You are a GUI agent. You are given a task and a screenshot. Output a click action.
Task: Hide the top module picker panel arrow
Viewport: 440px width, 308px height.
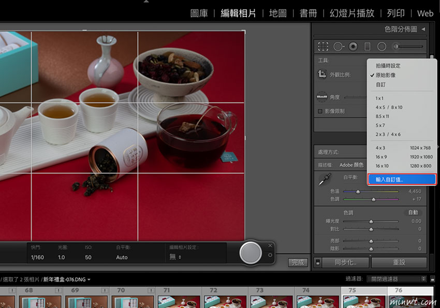click(146, 2)
